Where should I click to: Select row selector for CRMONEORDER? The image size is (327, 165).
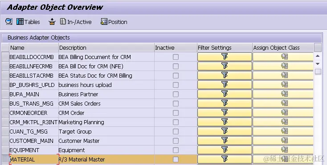(5, 113)
